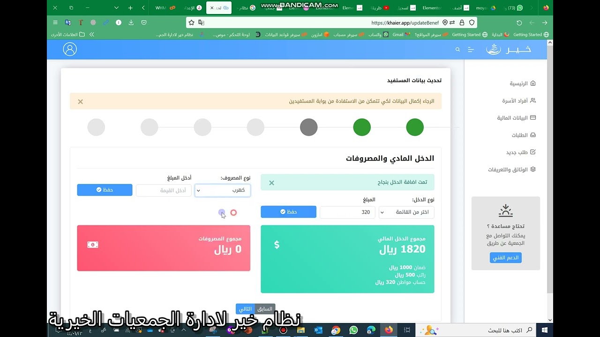Go to next step with التالي

[x=246, y=309]
